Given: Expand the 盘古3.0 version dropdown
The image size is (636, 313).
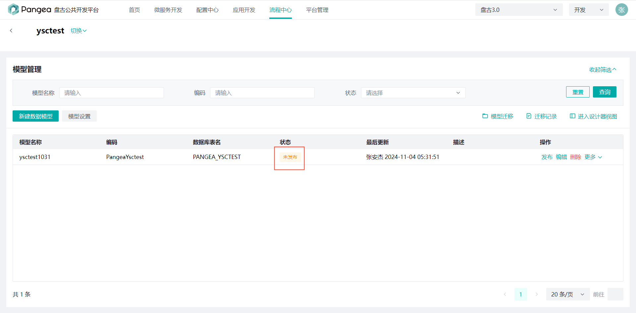Looking at the screenshot, I should (x=519, y=10).
